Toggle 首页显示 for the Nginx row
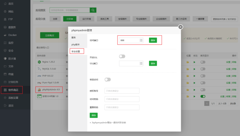The image size is (240, 136). 203,62
